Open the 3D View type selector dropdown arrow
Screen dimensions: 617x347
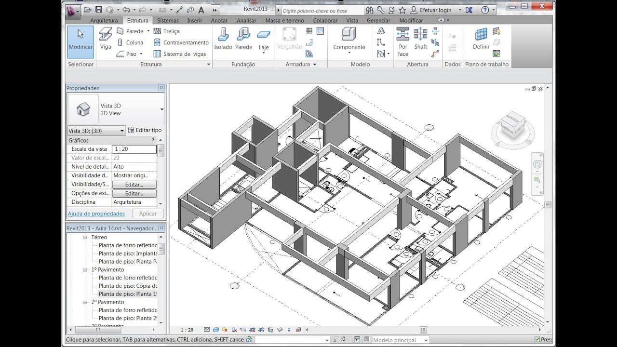click(161, 109)
